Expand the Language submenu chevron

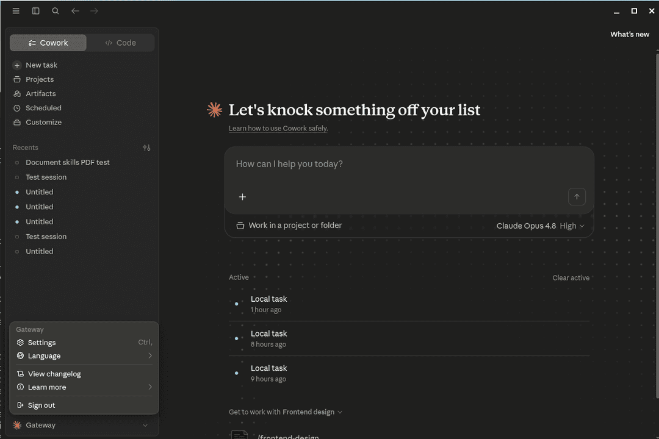(150, 356)
